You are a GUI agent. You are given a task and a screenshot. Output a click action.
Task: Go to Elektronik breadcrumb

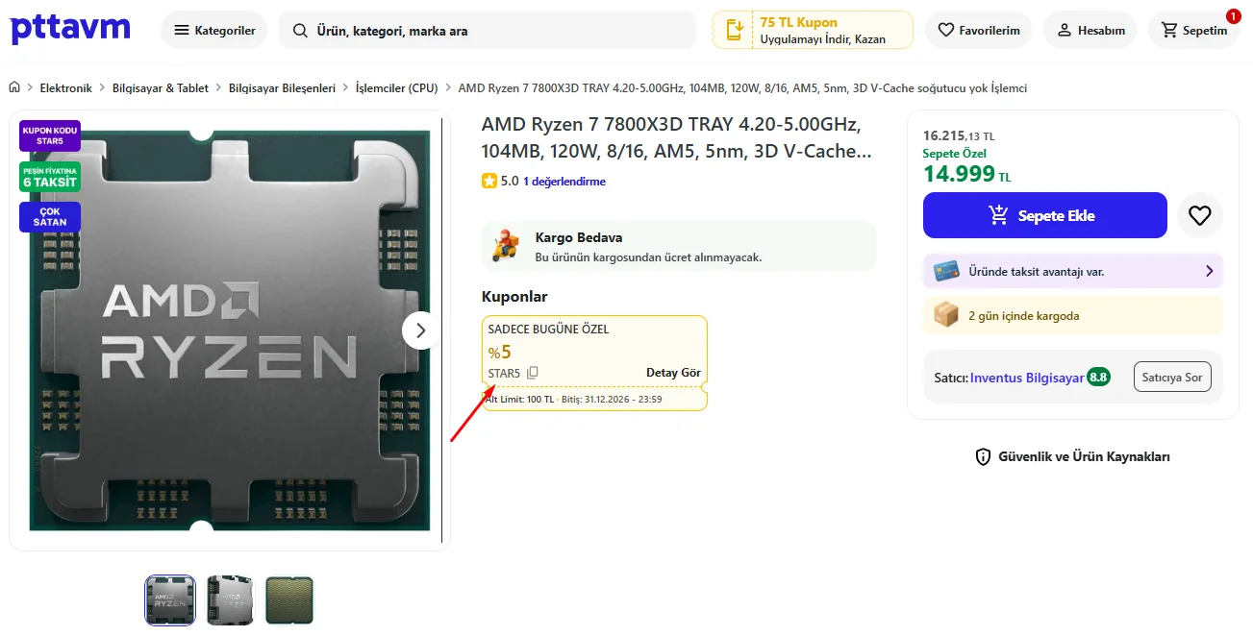click(x=66, y=87)
